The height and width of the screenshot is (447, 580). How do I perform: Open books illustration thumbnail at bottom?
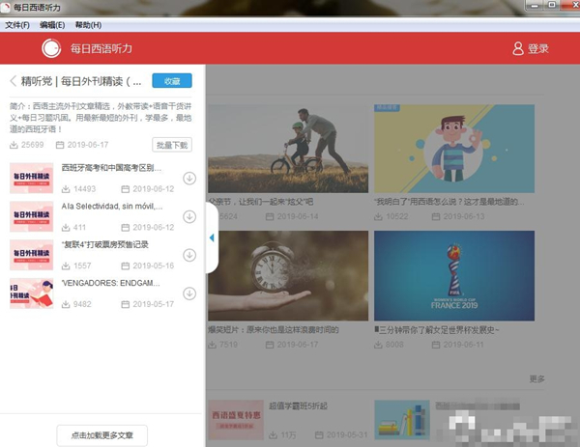point(402,420)
